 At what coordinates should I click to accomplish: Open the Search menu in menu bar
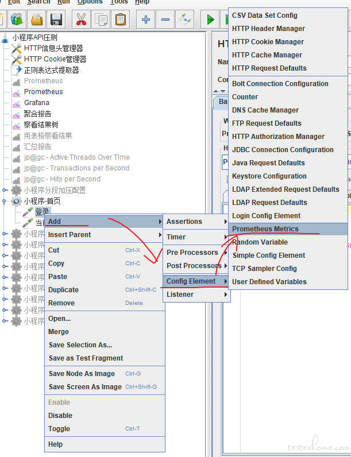38,2
